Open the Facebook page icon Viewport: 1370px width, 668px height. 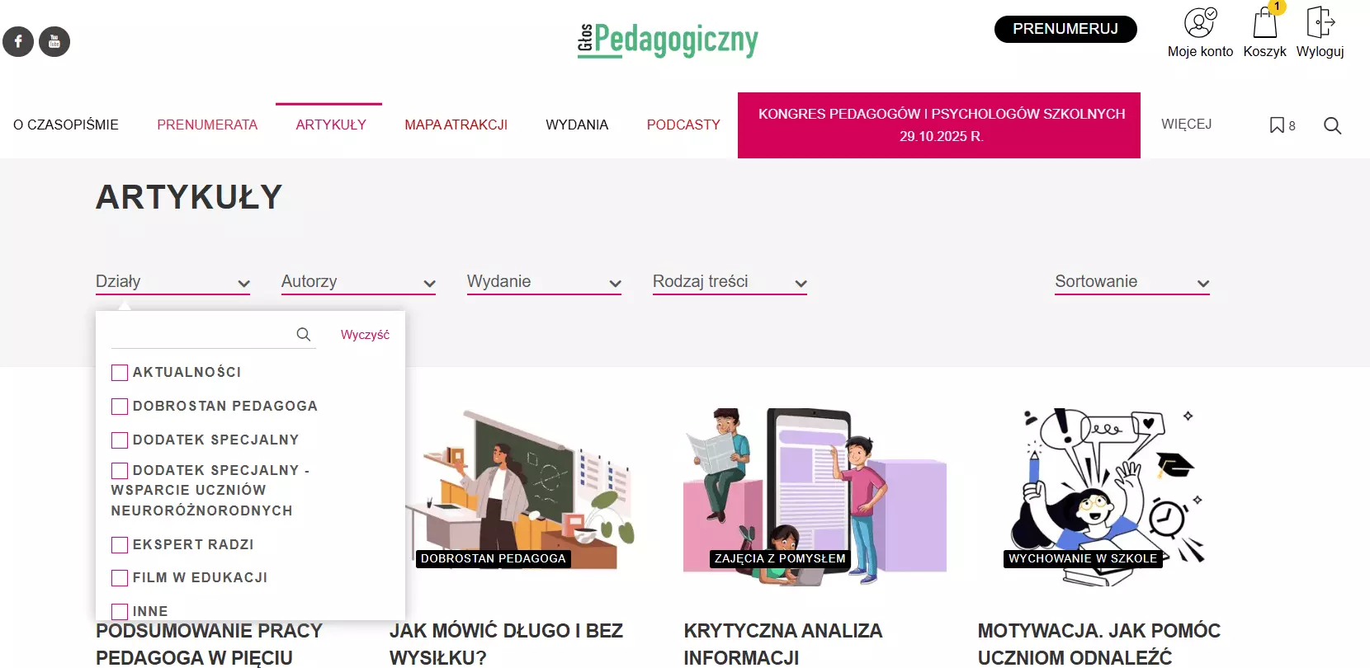click(18, 41)
